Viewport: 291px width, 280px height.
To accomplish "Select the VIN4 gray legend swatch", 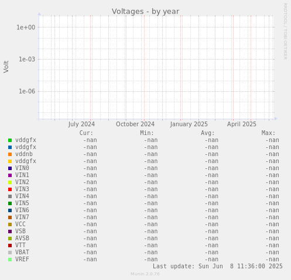I will coord(10,196).
